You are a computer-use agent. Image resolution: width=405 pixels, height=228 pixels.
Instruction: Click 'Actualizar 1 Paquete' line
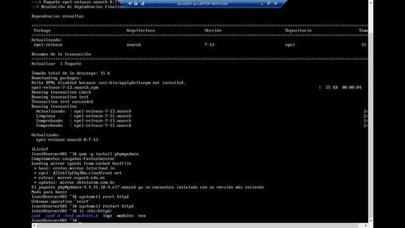click(56, 64)
